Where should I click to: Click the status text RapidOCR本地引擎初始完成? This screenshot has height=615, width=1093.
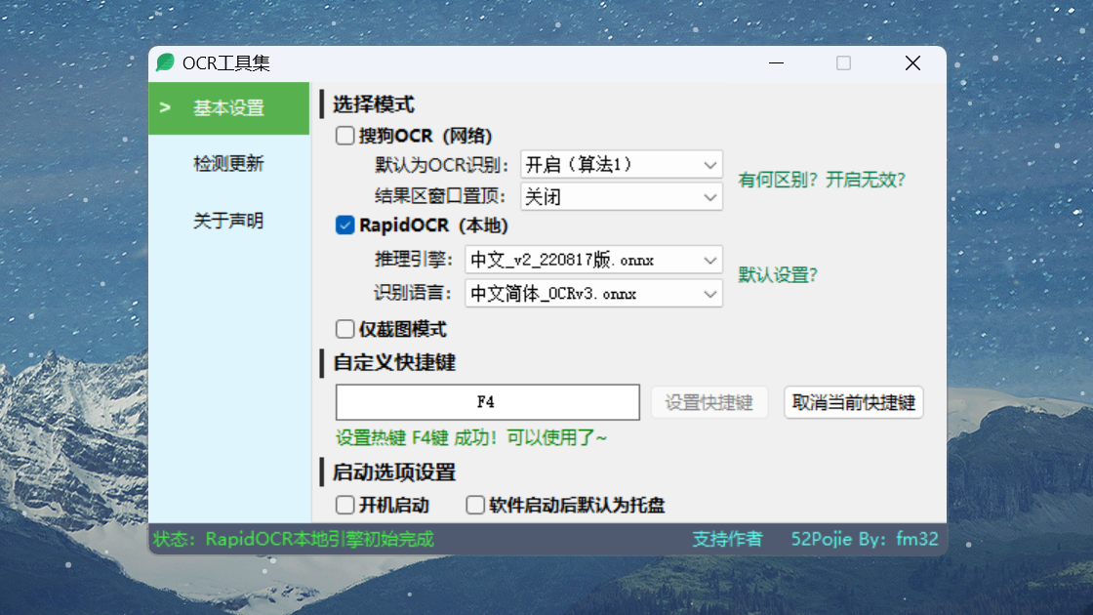[319, 539]
